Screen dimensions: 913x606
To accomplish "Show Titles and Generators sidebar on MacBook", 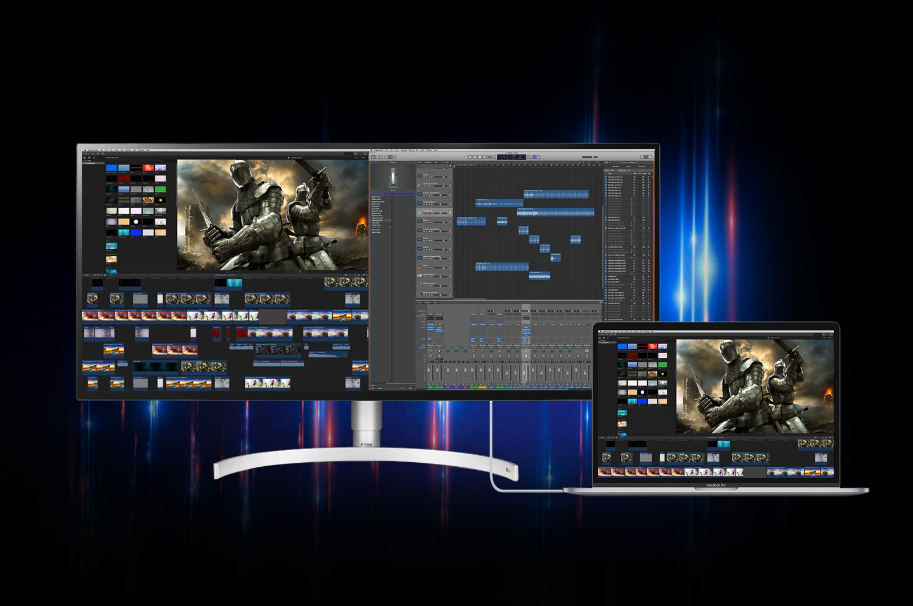I will click(608, 338).
